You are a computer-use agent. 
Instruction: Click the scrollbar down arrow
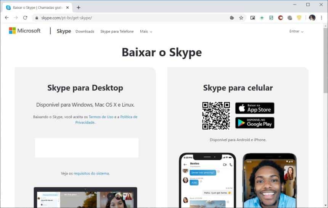325,206
